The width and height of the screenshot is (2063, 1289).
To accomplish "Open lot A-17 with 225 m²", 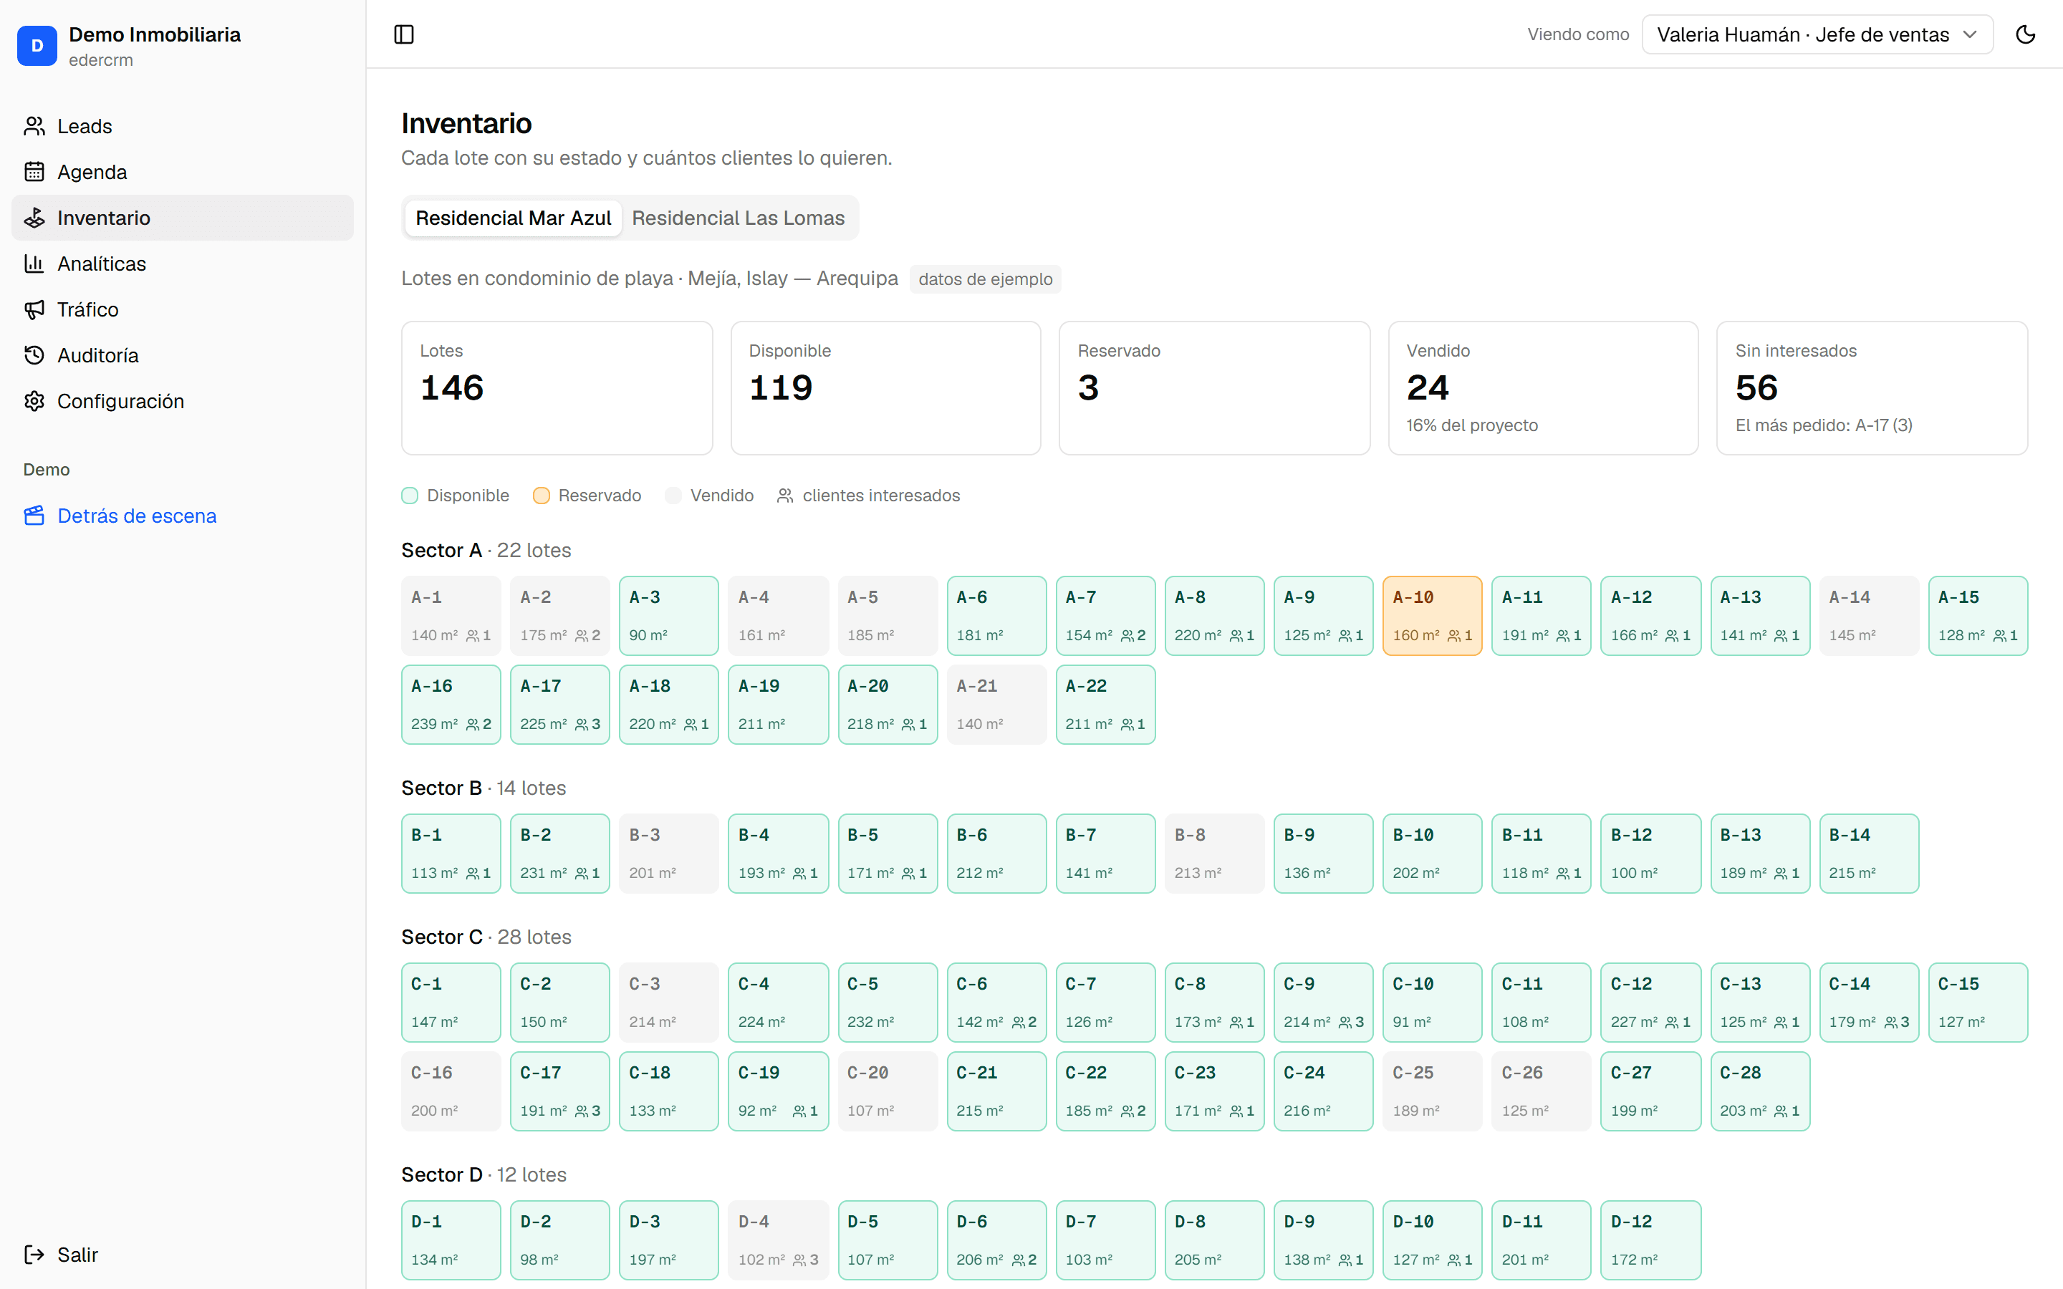I will (x=560, y=704).
